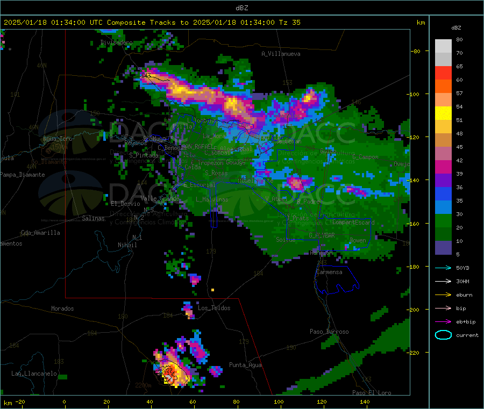This screenshot has width=484, height=409.
Task: Click the 'eb+bip' legend label
Action: (x=466, y=322)
